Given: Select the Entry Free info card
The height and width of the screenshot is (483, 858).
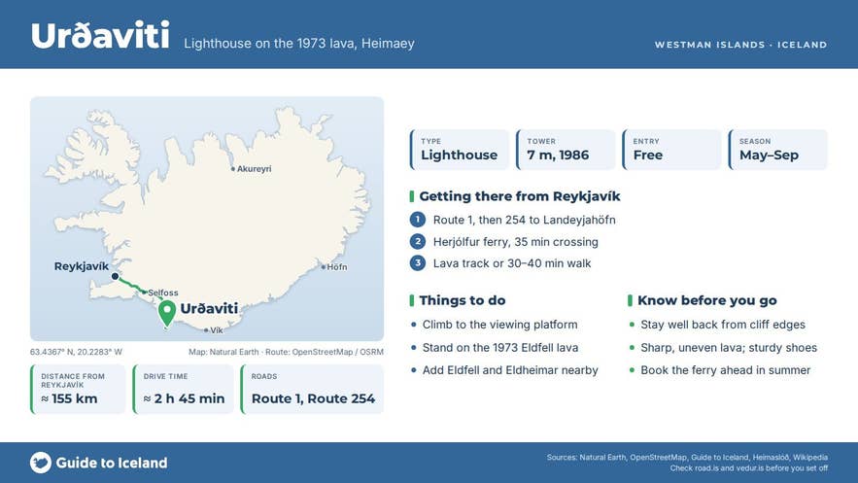Looking at the screenshot, I should [x=672, y=150].
